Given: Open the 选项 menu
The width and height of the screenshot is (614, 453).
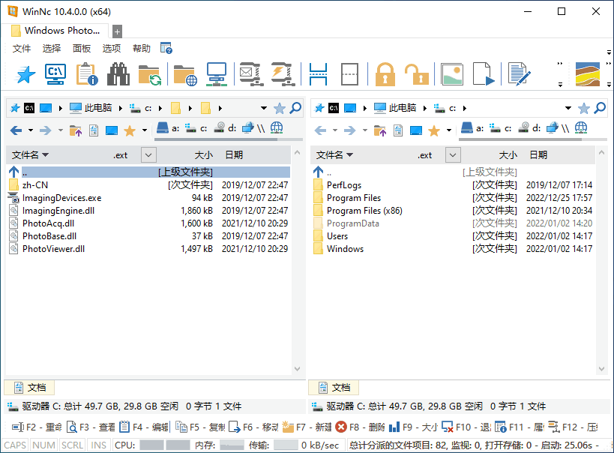Looking at the screenshot, I should [x=112, y=48].
